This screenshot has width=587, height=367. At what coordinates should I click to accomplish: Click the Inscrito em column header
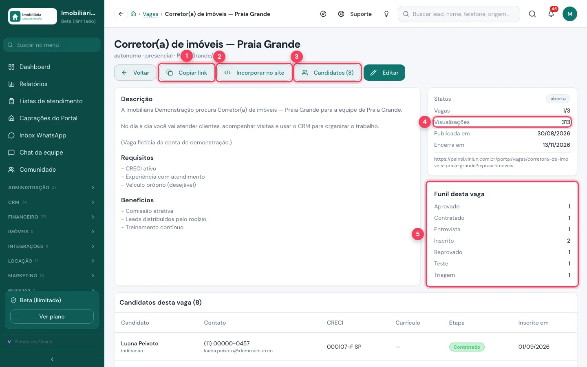click(x=533, y=323)
